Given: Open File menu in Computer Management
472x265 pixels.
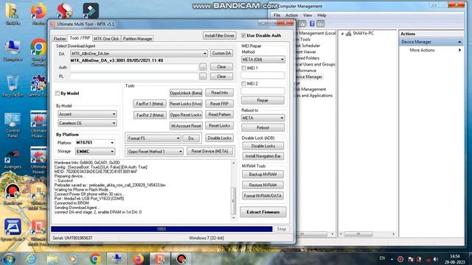Looking at the screenshot, I should 277,15.
